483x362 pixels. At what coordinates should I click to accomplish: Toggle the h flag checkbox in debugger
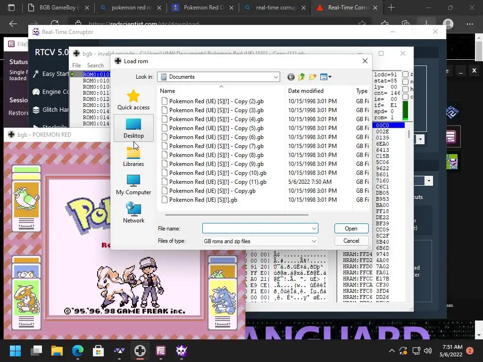coord(405,89)
